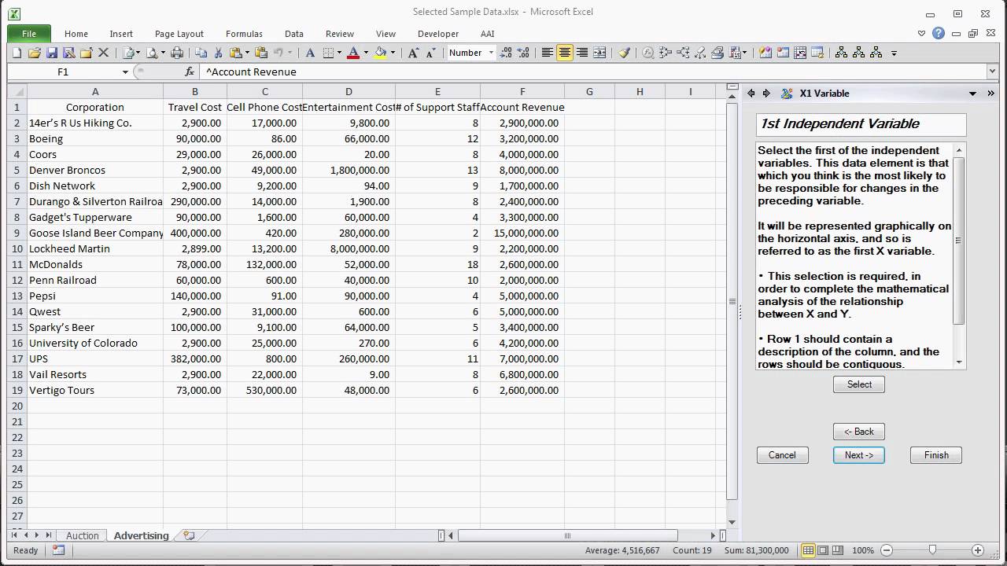Click the Open folder icon
The image size is (1007, 566).
click(x=34, y=53)
